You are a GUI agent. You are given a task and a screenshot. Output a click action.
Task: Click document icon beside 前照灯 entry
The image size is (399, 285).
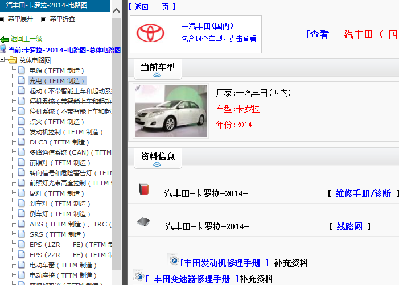point(22,162)
